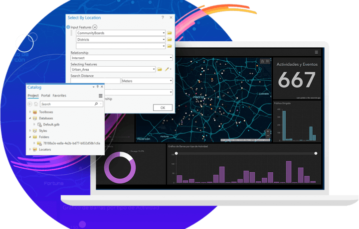This screenshot has height=229, width=359.
Task: Collapse the Databases tree node
Action: tap(29, 118)
